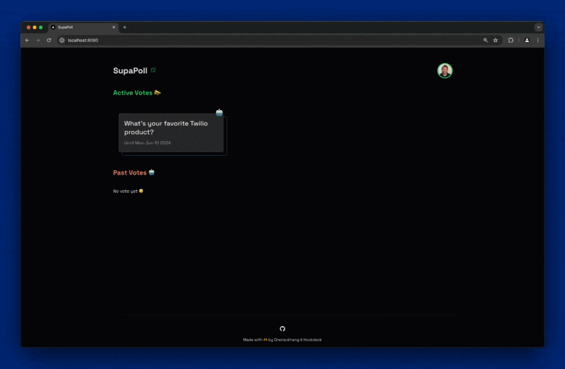Maximize window with the green button
Screen dimensions: 565x369
[x=41, y=27]
